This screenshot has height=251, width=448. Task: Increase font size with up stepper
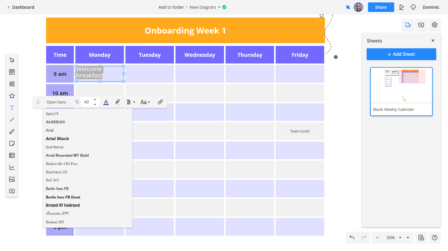click(x=95, y=99)
